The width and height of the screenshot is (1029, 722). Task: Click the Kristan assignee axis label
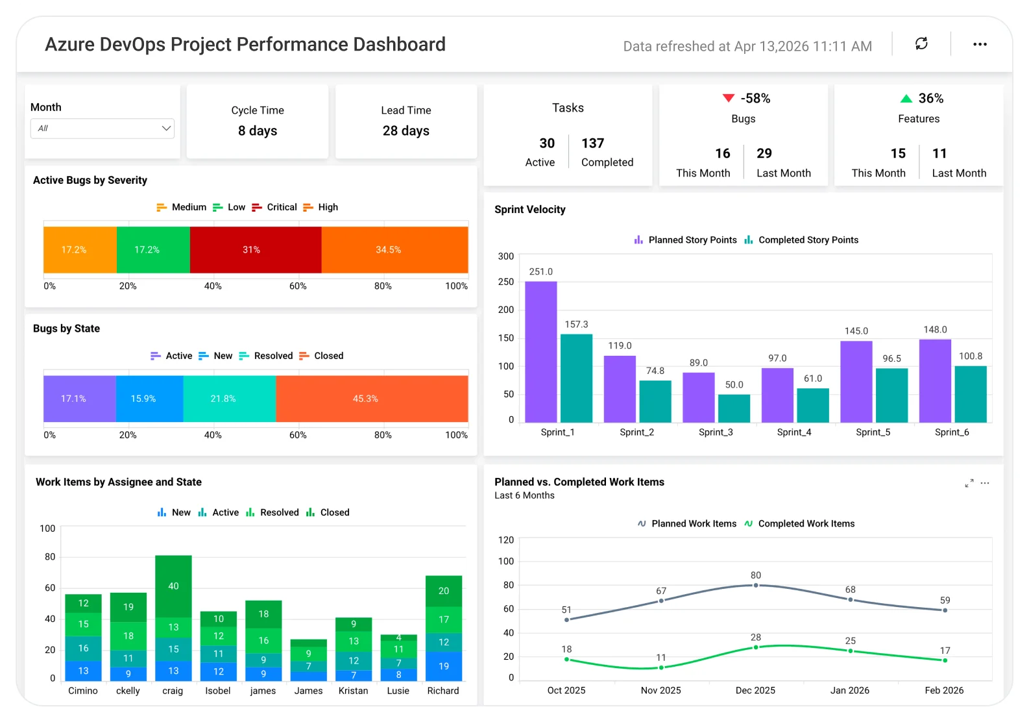[354, 691]
